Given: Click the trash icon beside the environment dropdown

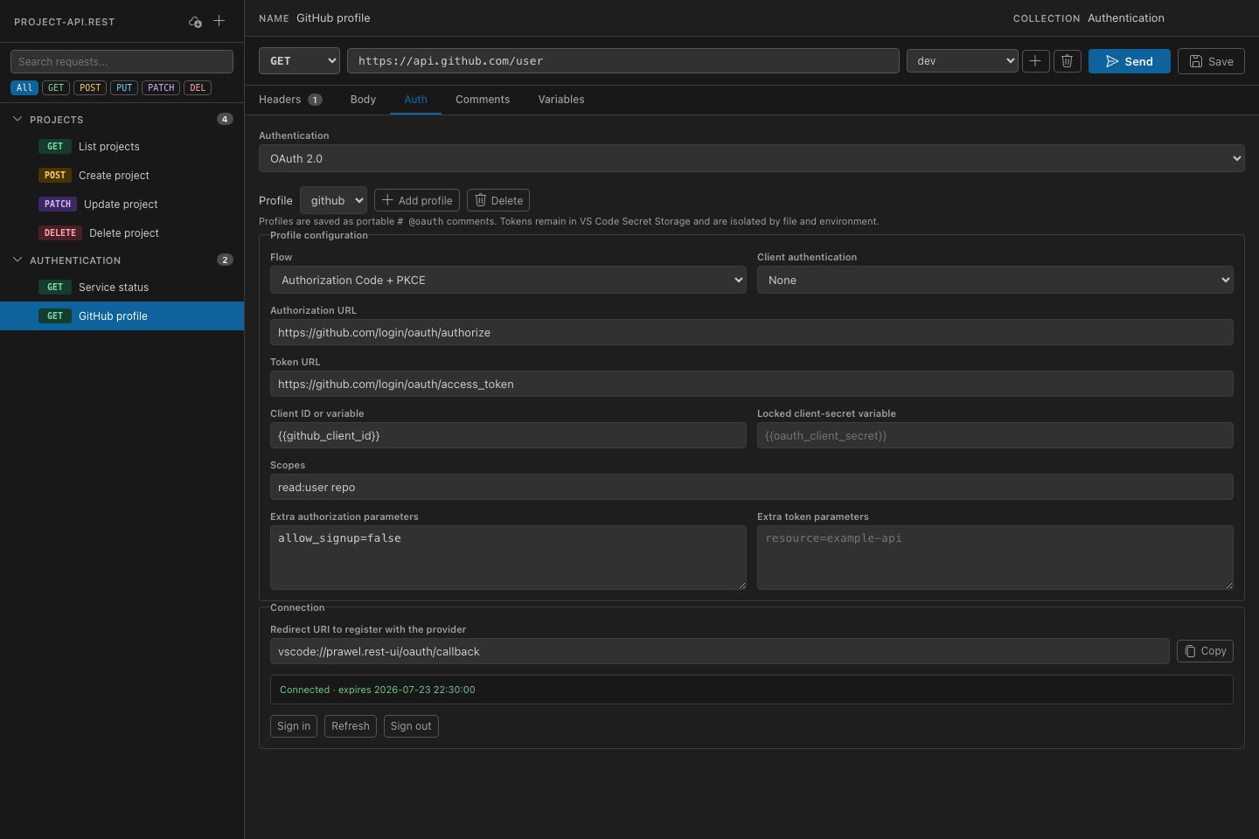Looking at the screenshot, I should point(1068,61).
